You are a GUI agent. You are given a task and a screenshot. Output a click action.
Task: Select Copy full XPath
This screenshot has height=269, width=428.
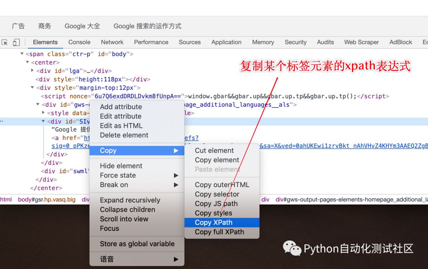tap(222, 232)
